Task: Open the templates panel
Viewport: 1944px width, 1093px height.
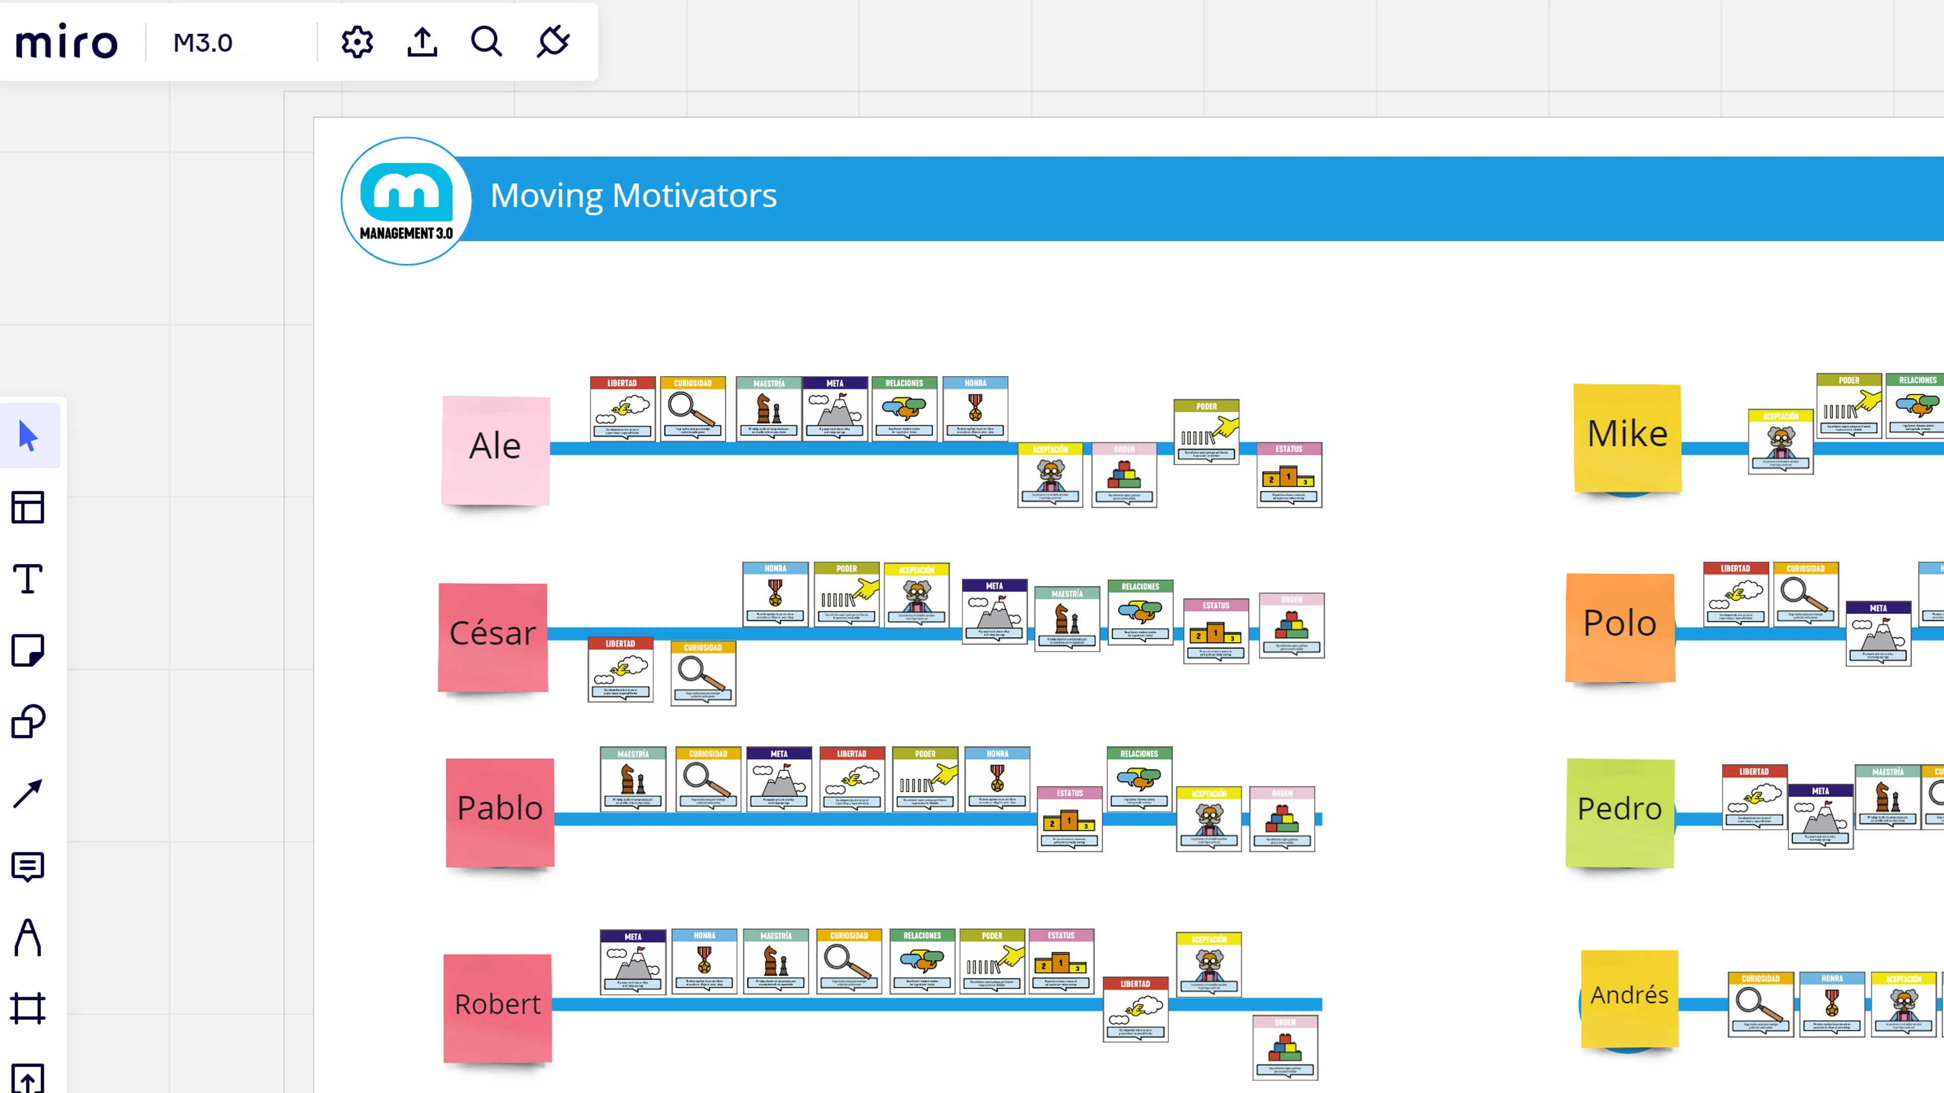Action: (28, 507)
